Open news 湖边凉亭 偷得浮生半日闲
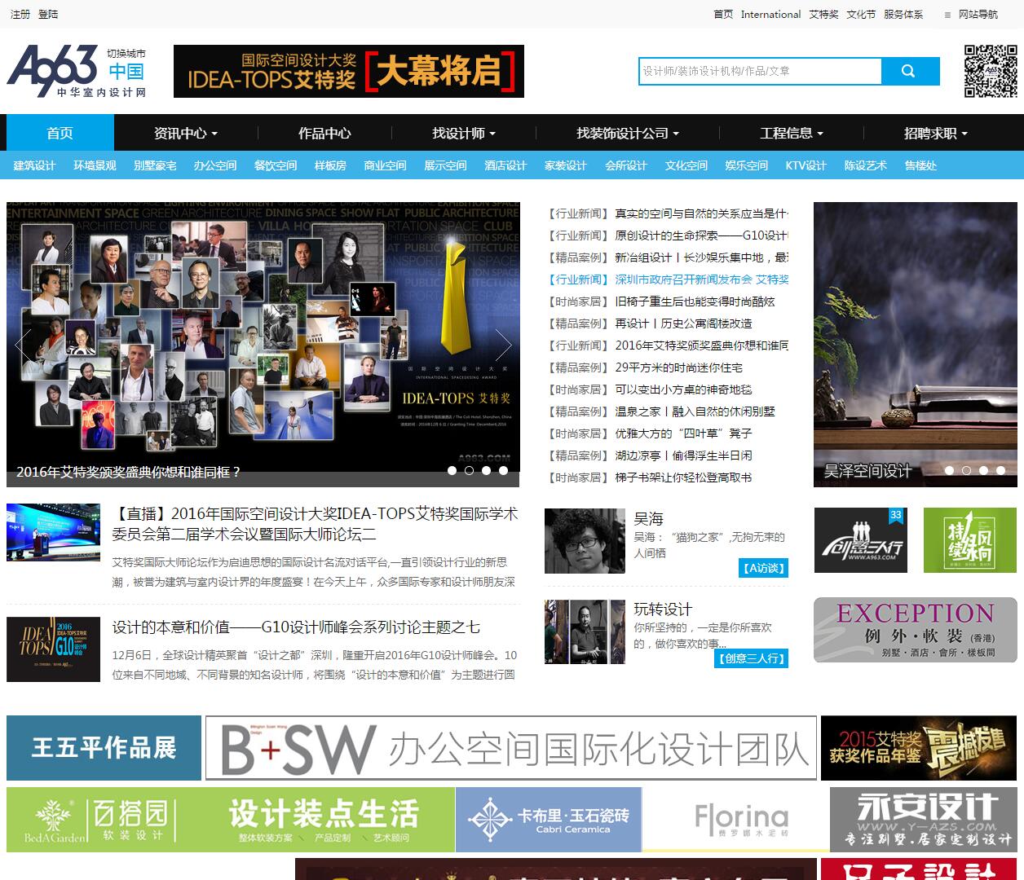1024x880 pixels. point(683,455)
